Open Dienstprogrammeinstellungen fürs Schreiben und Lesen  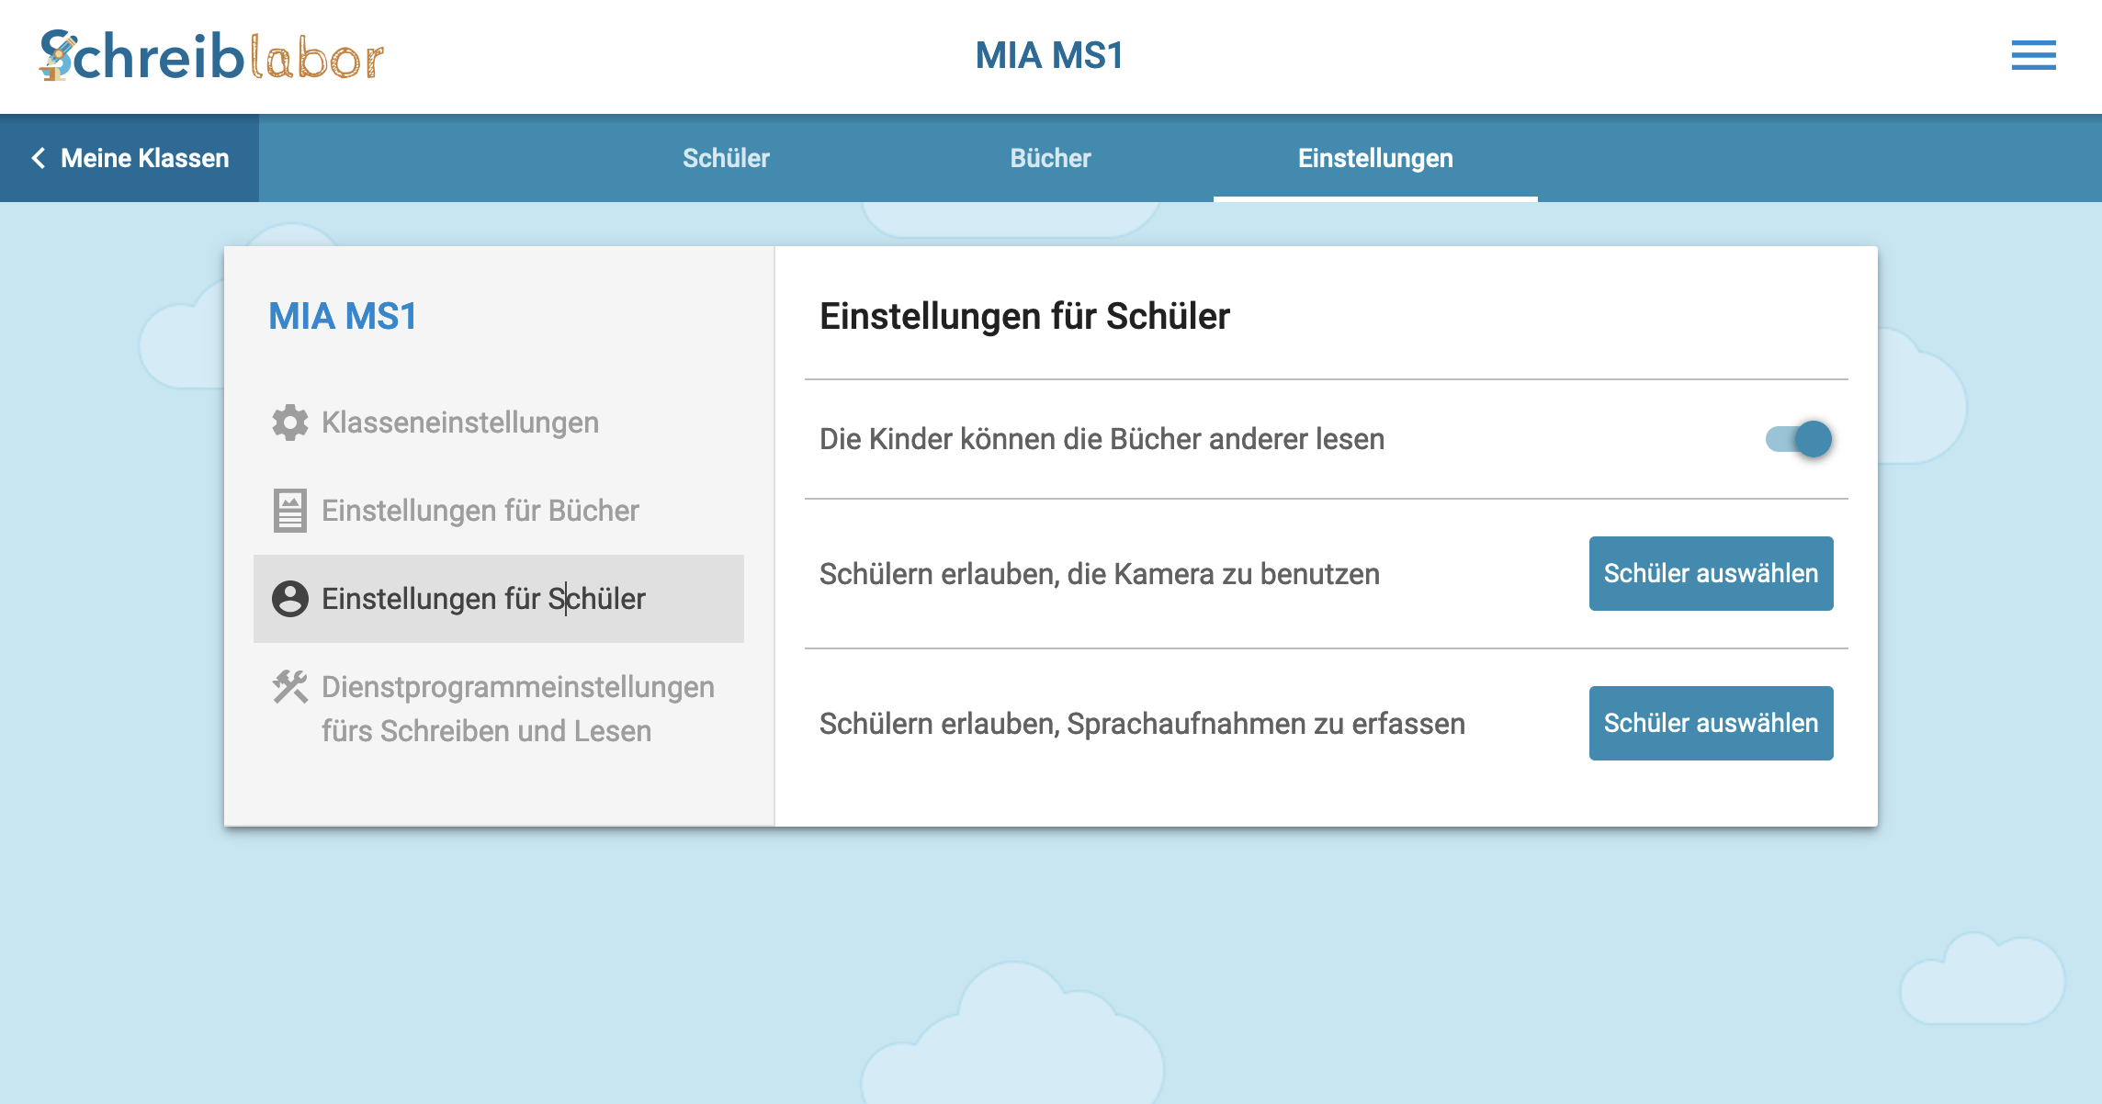click(x=517, y=709)
